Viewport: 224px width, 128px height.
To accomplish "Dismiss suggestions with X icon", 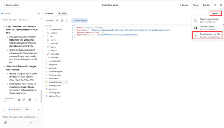I will click(39, 109).
